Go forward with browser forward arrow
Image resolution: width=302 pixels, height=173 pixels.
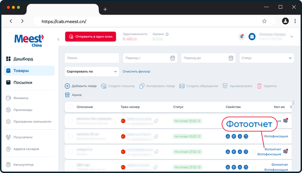pos(22,21)
